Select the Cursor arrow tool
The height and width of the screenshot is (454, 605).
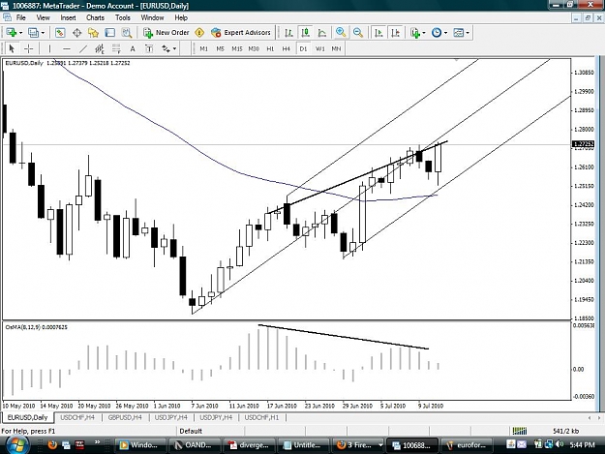(x=12, y=48)
